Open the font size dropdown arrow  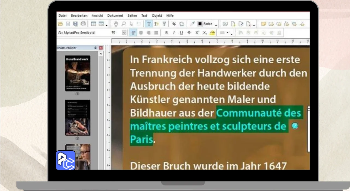click(124, 33)
